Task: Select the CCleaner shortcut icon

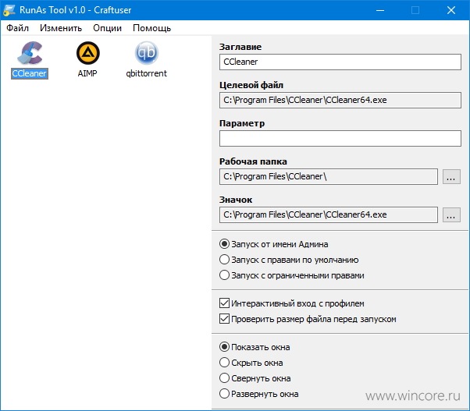Action: pos(30,53)
